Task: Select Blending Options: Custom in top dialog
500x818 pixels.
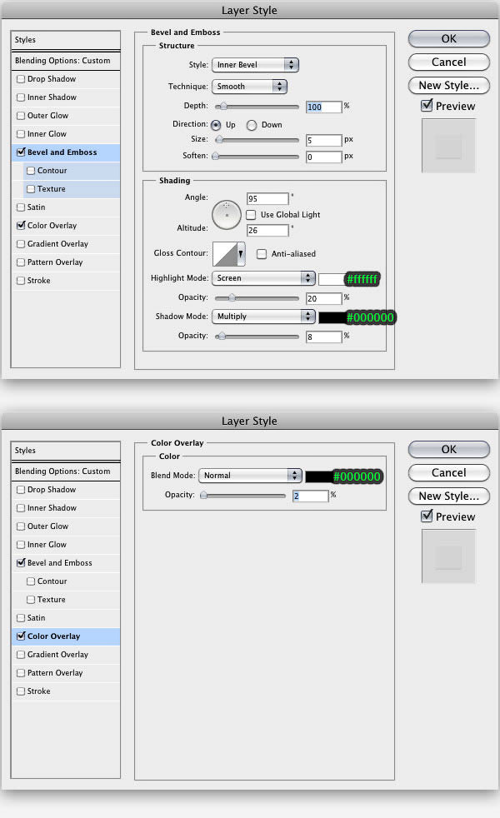Action: point(65,61)
